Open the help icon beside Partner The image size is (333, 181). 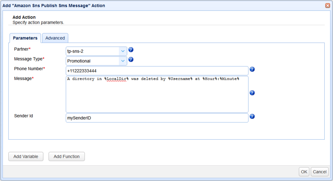(x=131, y=50)
